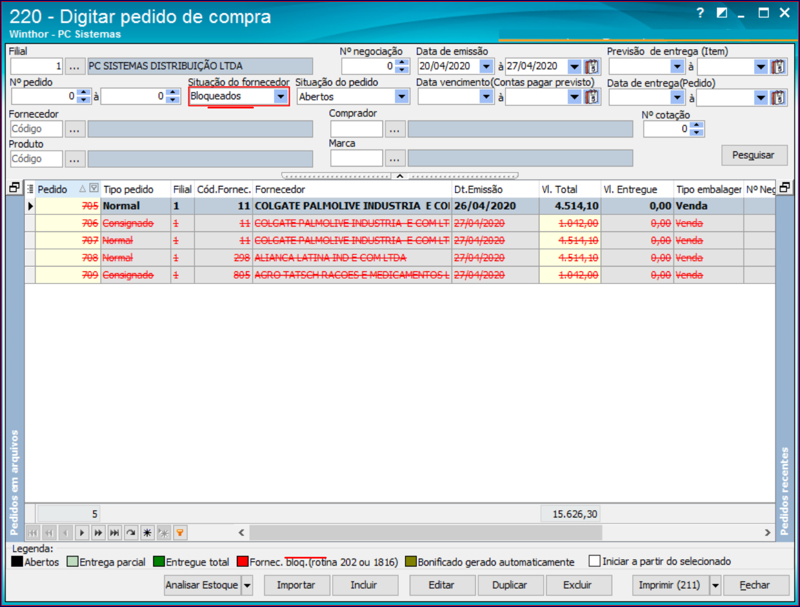This screenshot has height=607, width=800.
Task: Click the filter icon in Pedido column header
Action: (94, 188)
